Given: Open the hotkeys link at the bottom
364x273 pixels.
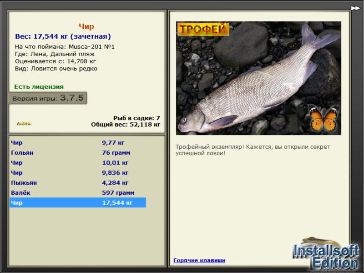Looking at the screenshot, I should click(199, 260).
